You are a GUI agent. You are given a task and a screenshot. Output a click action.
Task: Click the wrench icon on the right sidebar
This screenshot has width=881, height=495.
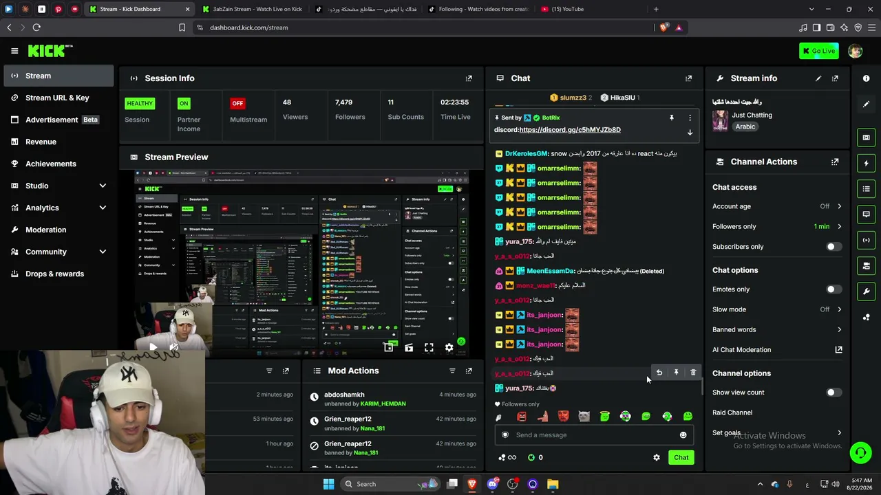[866, 291]
